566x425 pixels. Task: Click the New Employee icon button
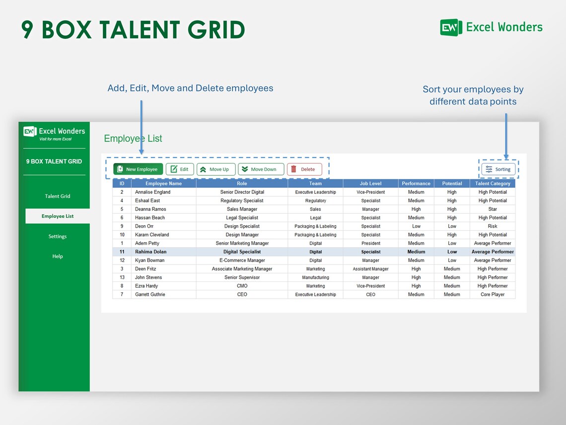pyautogui.click(x=120, y=169)
